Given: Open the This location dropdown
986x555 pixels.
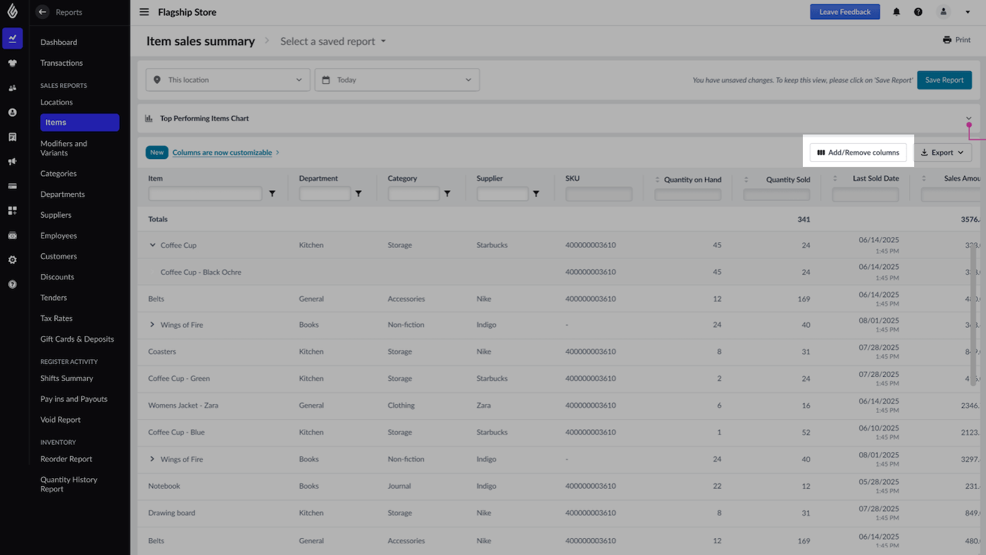Looking at the screenshot, I should point(227,80).
